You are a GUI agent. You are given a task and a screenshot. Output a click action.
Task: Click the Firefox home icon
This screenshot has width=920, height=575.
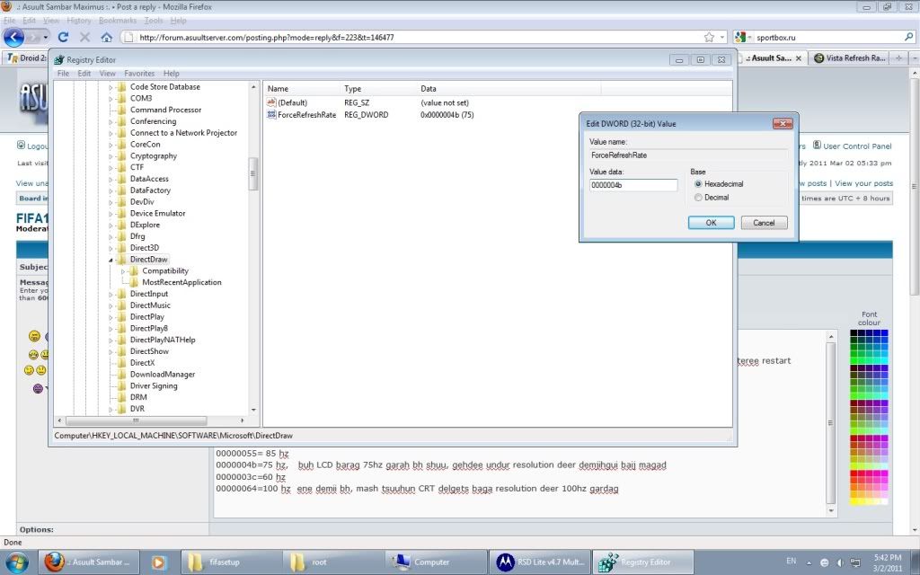tap(106, 37)
